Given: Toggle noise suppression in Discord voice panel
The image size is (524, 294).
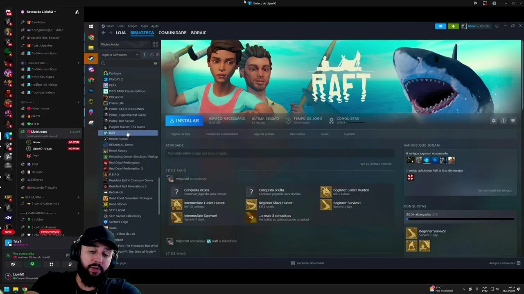Looking at the screenshot, I should click(x=68, y=255).
